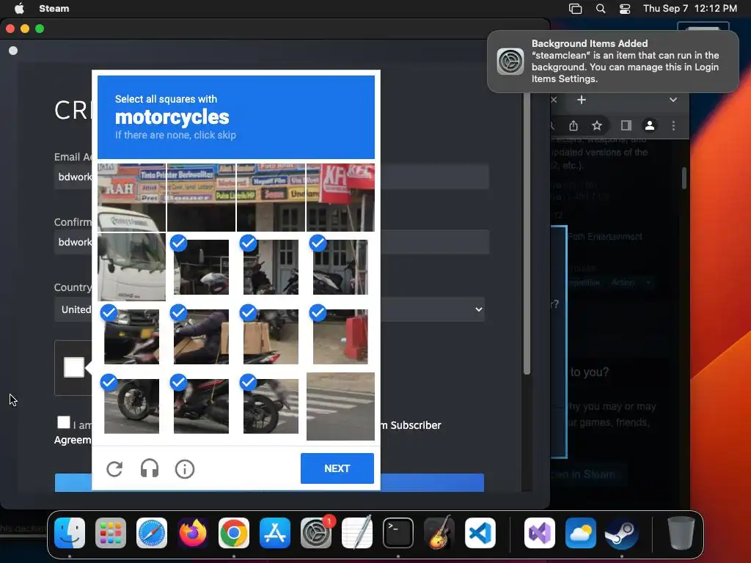
Task: Launch Google Chrome from the dock
Action: click(x=234, y=533)
